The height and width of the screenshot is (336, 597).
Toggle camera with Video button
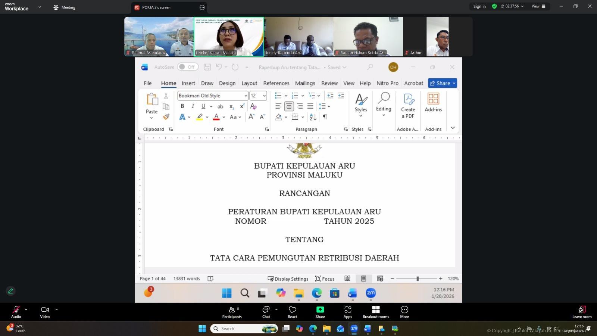click(45, 312)
